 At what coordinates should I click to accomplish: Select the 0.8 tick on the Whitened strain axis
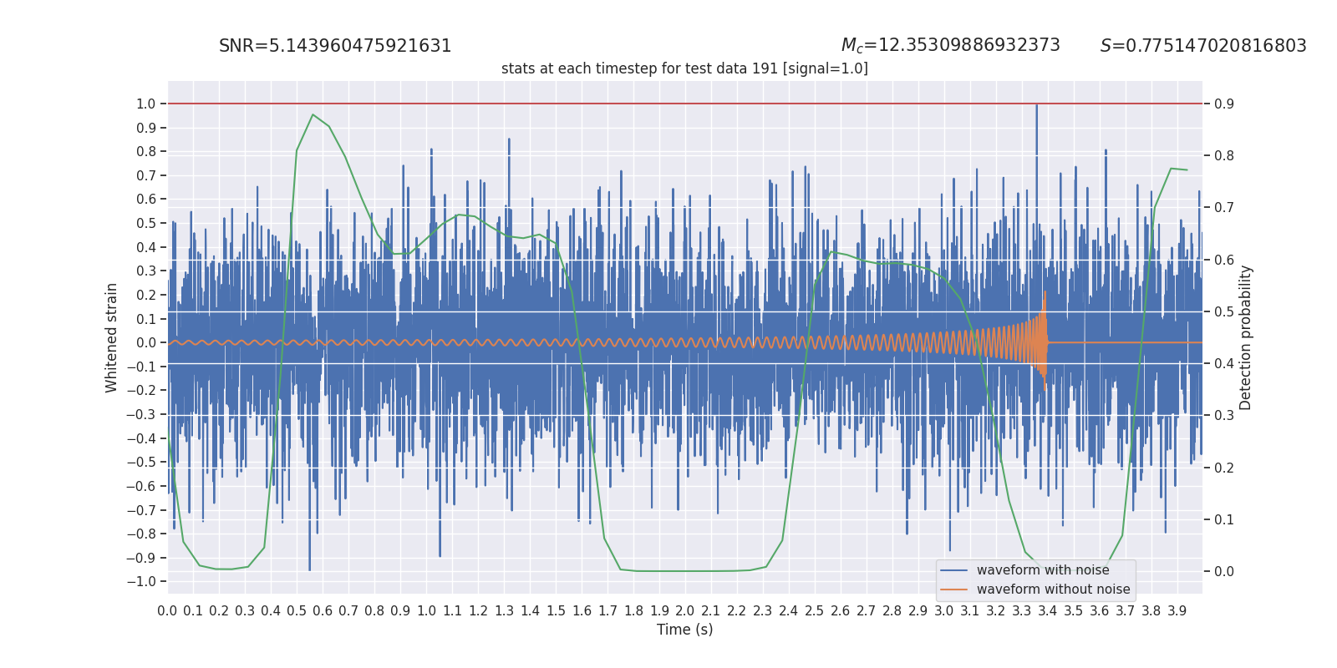[x=146, y=151]
